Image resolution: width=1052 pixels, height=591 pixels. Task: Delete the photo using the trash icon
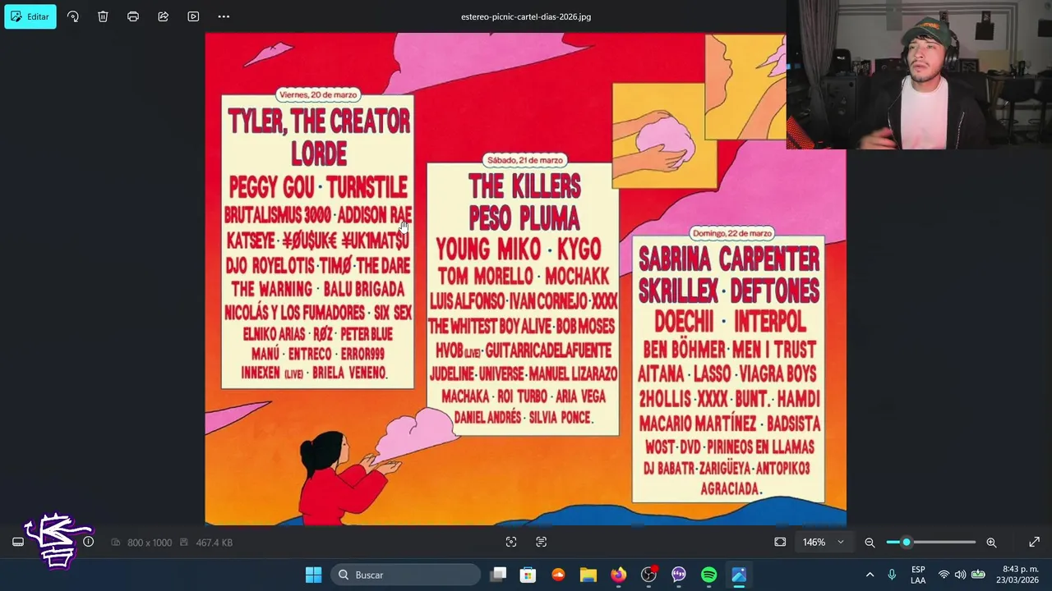tap(103, 16)
